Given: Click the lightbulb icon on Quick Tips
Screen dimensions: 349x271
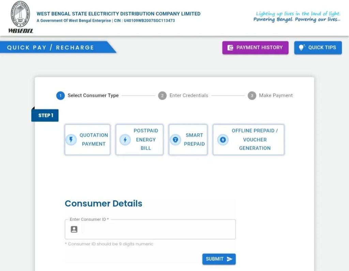Looking at the screenshot, I should point(302,47).
